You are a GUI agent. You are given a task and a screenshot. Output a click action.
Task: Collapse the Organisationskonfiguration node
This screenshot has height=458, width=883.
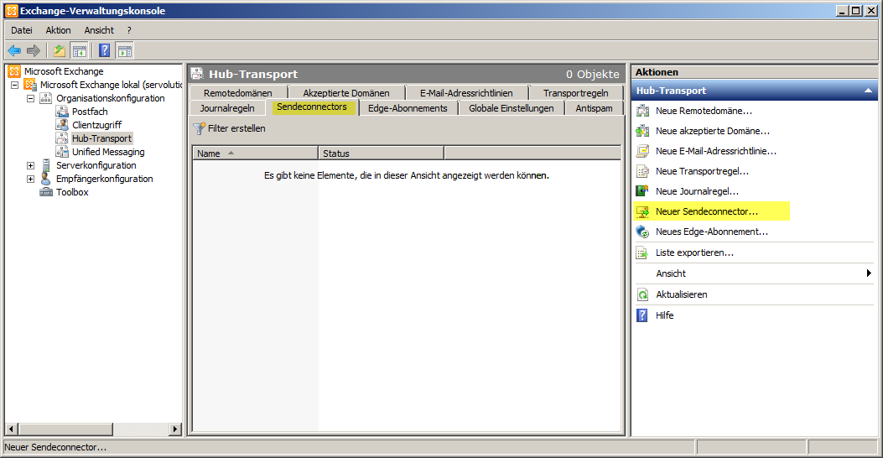point(30,99)
